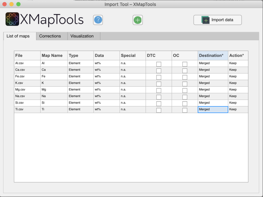This screenshot has height=197, width=263.
Task: Tick OC checkbox in K.csv row
Action: (x=185, y=84)
